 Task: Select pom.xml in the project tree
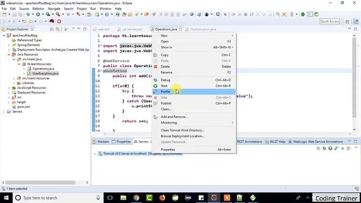pos(24,107)
